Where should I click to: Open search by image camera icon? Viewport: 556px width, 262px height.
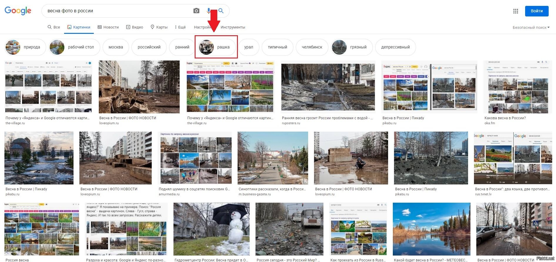pyautogui.click(x=196, y=11)
